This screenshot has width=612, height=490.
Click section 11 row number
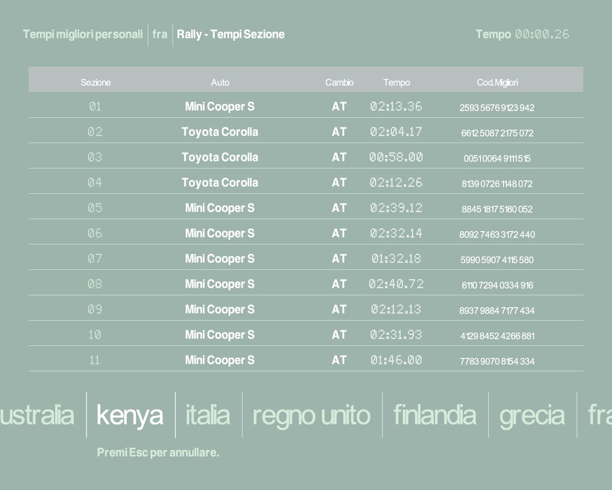click(95, 360)
